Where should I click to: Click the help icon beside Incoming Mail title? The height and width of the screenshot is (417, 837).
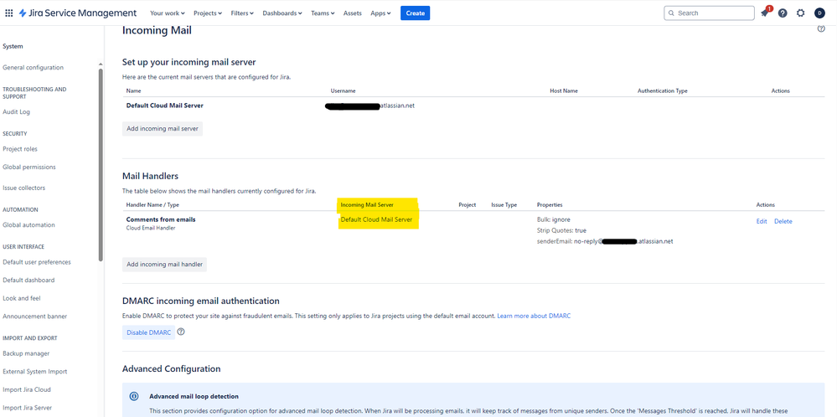coord(821,29)
